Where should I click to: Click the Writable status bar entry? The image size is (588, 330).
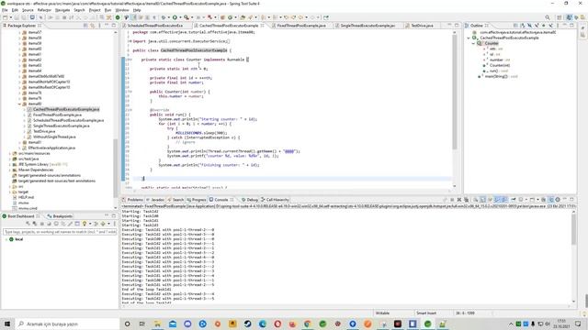(x=382, y=313)
